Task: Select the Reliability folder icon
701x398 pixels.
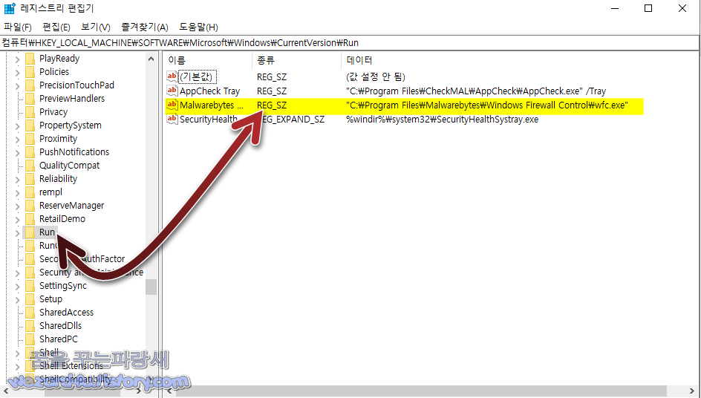Action: click(x=30, y=179)
